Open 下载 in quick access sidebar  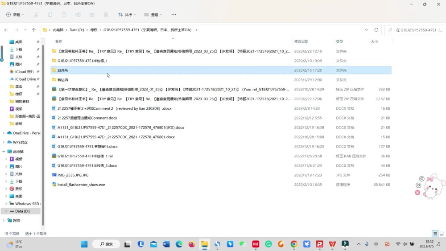[19, 49]
